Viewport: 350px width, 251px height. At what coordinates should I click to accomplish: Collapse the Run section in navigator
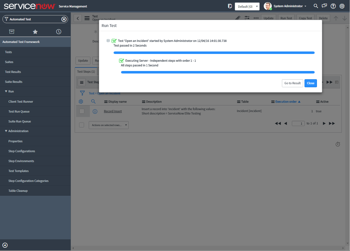click(x=6, y=91)
